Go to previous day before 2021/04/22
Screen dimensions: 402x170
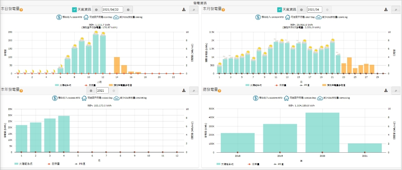click(x=96, y=10)
